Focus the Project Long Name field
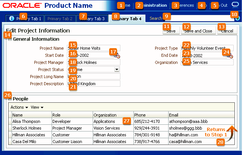This screenshot has width=243, height=155. tap(93, 77)
